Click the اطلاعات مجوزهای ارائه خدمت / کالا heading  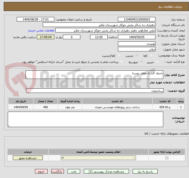pos(166,134)
